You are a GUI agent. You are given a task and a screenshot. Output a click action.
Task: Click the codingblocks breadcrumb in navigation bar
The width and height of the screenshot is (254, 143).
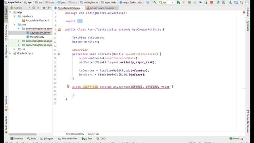91,2
